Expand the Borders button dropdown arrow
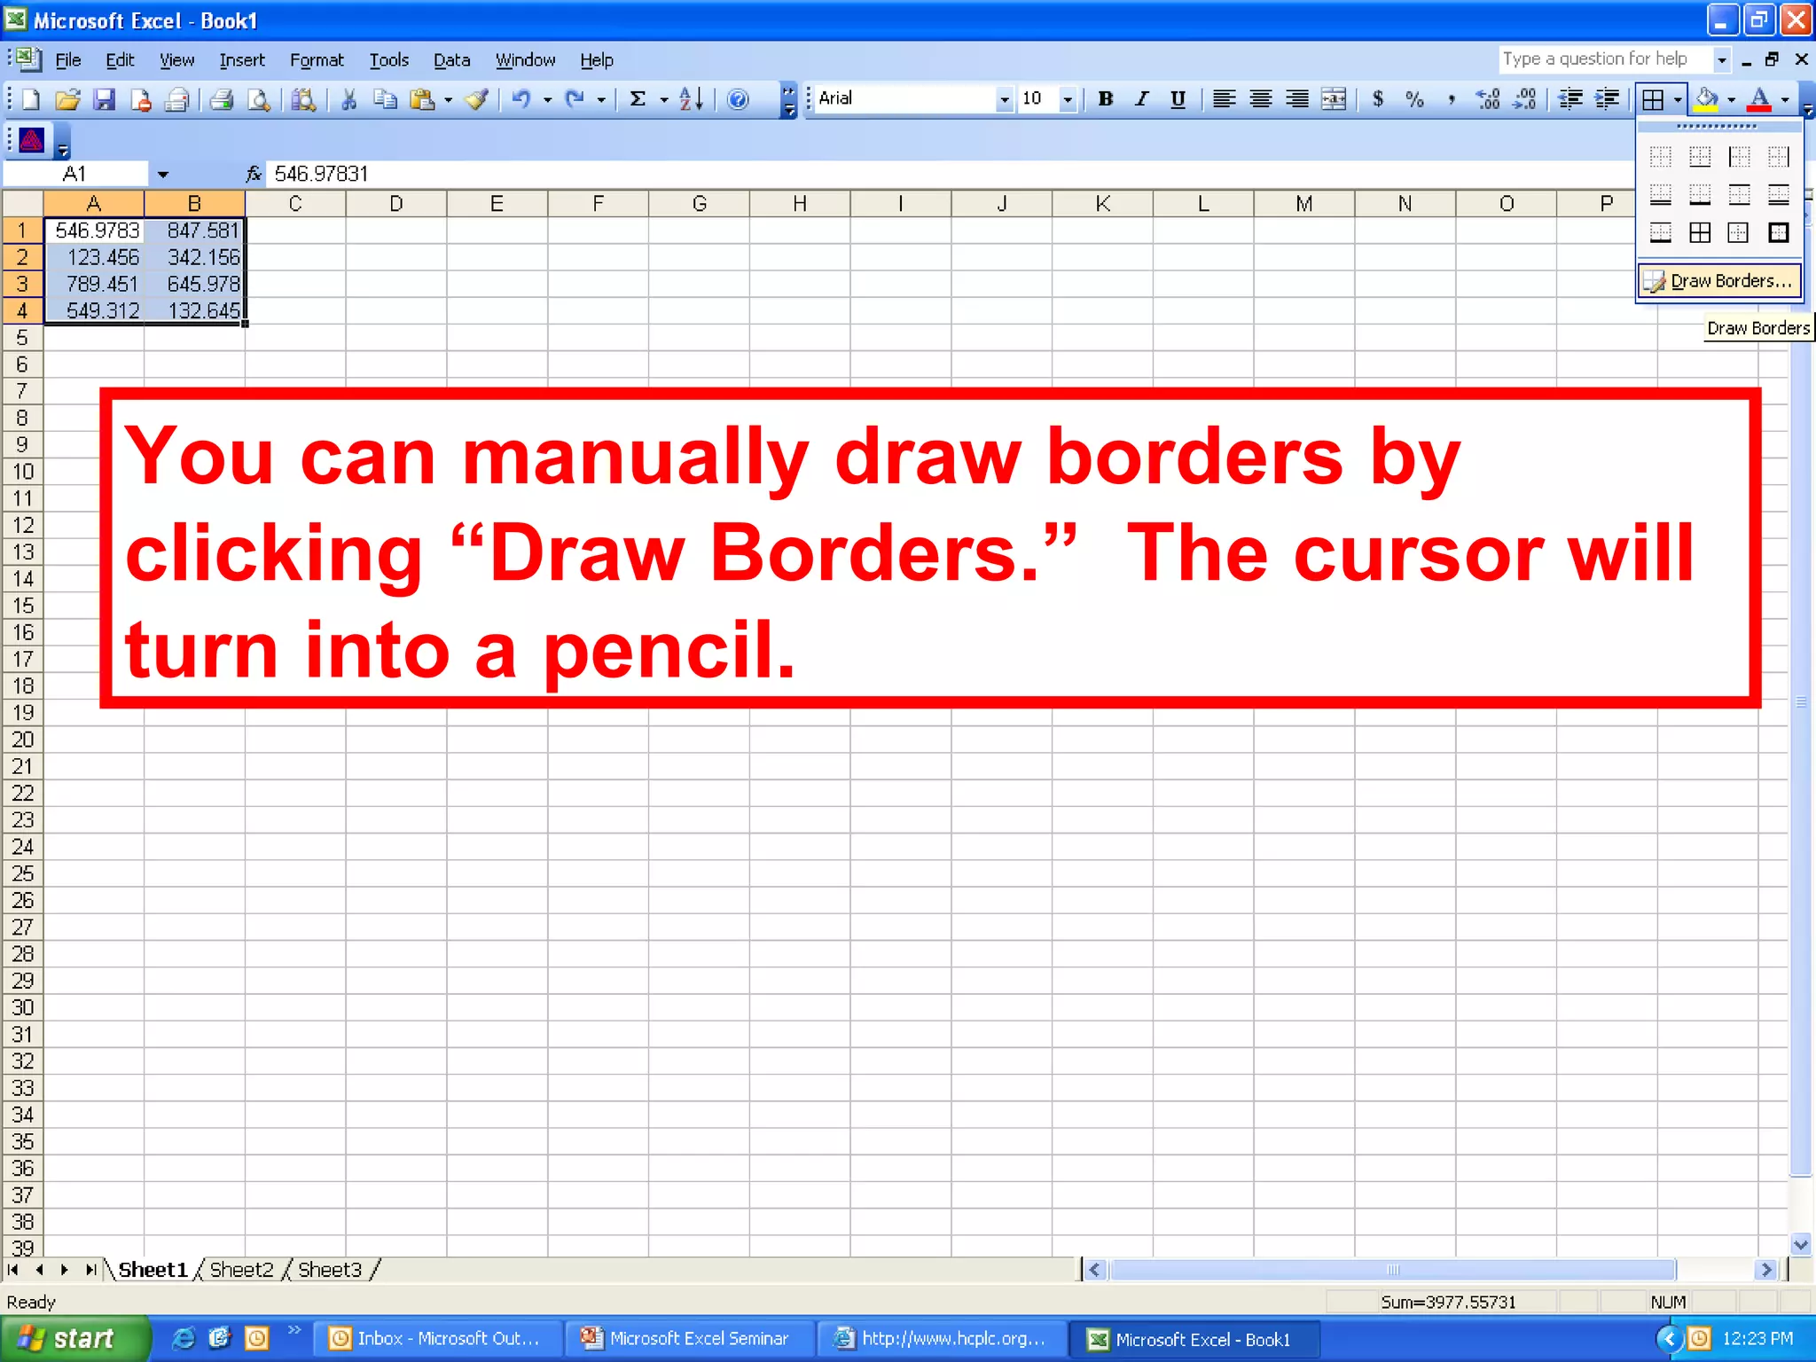 (1678, 99)
